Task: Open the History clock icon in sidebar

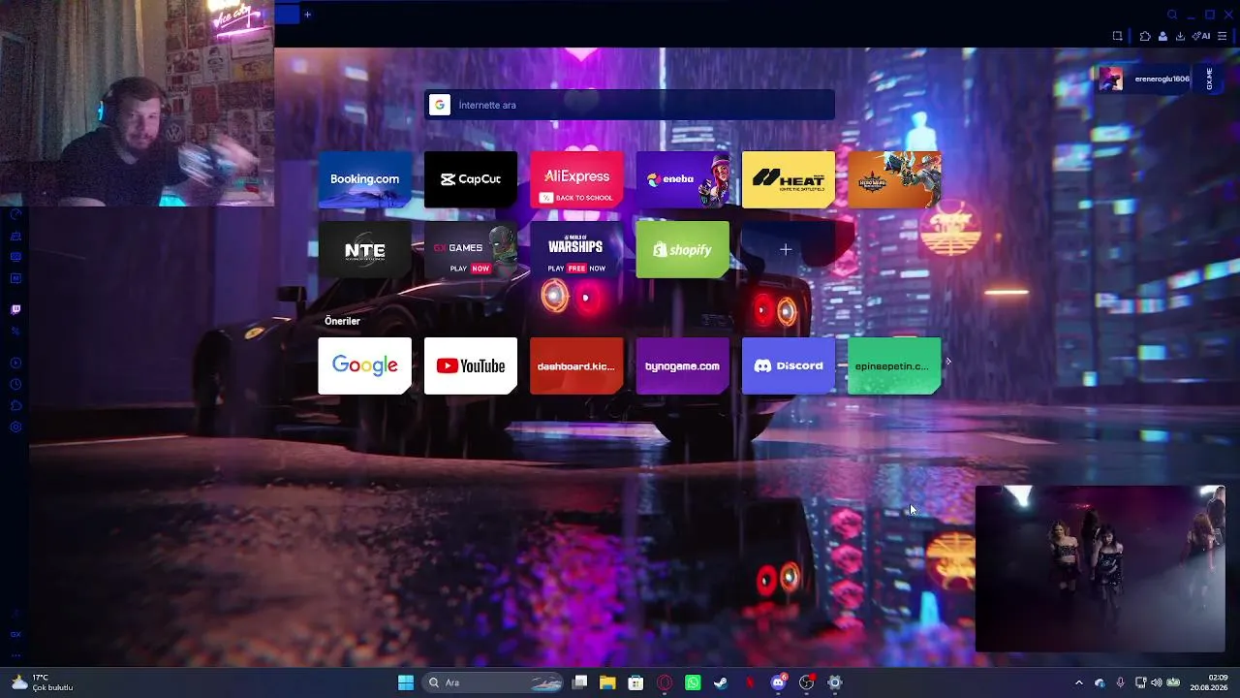Action: tap(15, 384)
